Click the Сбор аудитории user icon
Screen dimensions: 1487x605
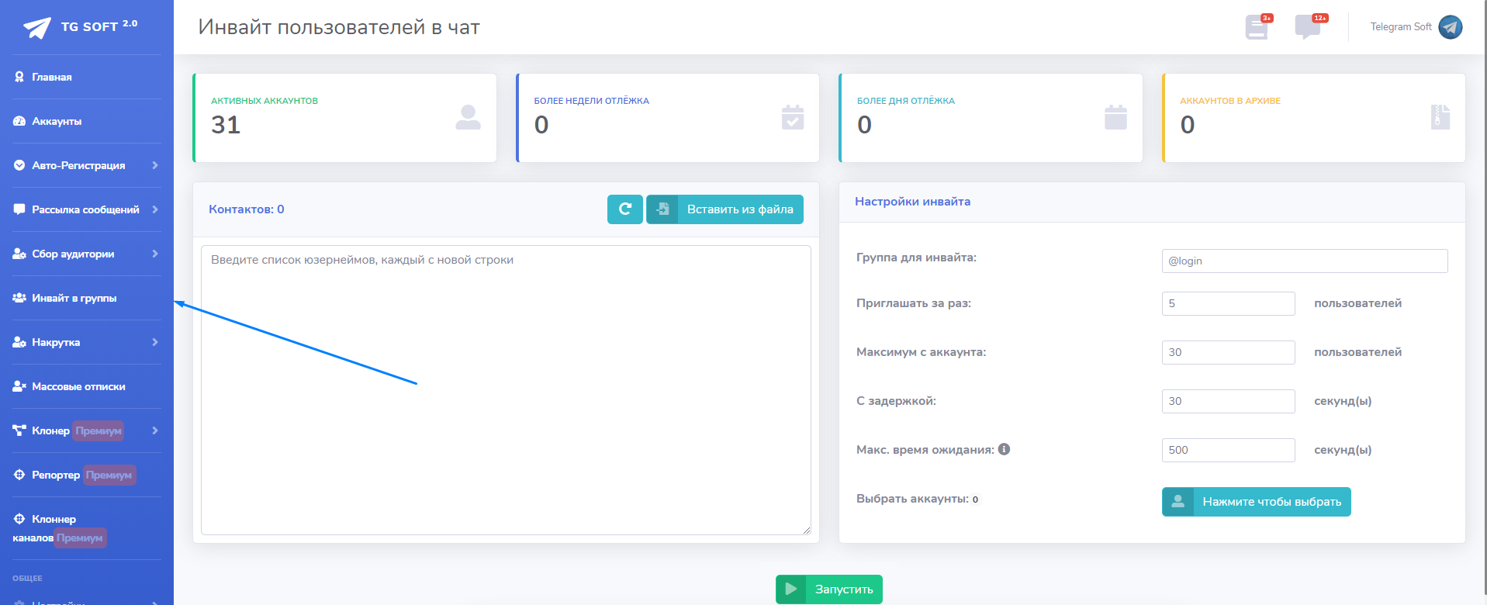pos(19,254)
